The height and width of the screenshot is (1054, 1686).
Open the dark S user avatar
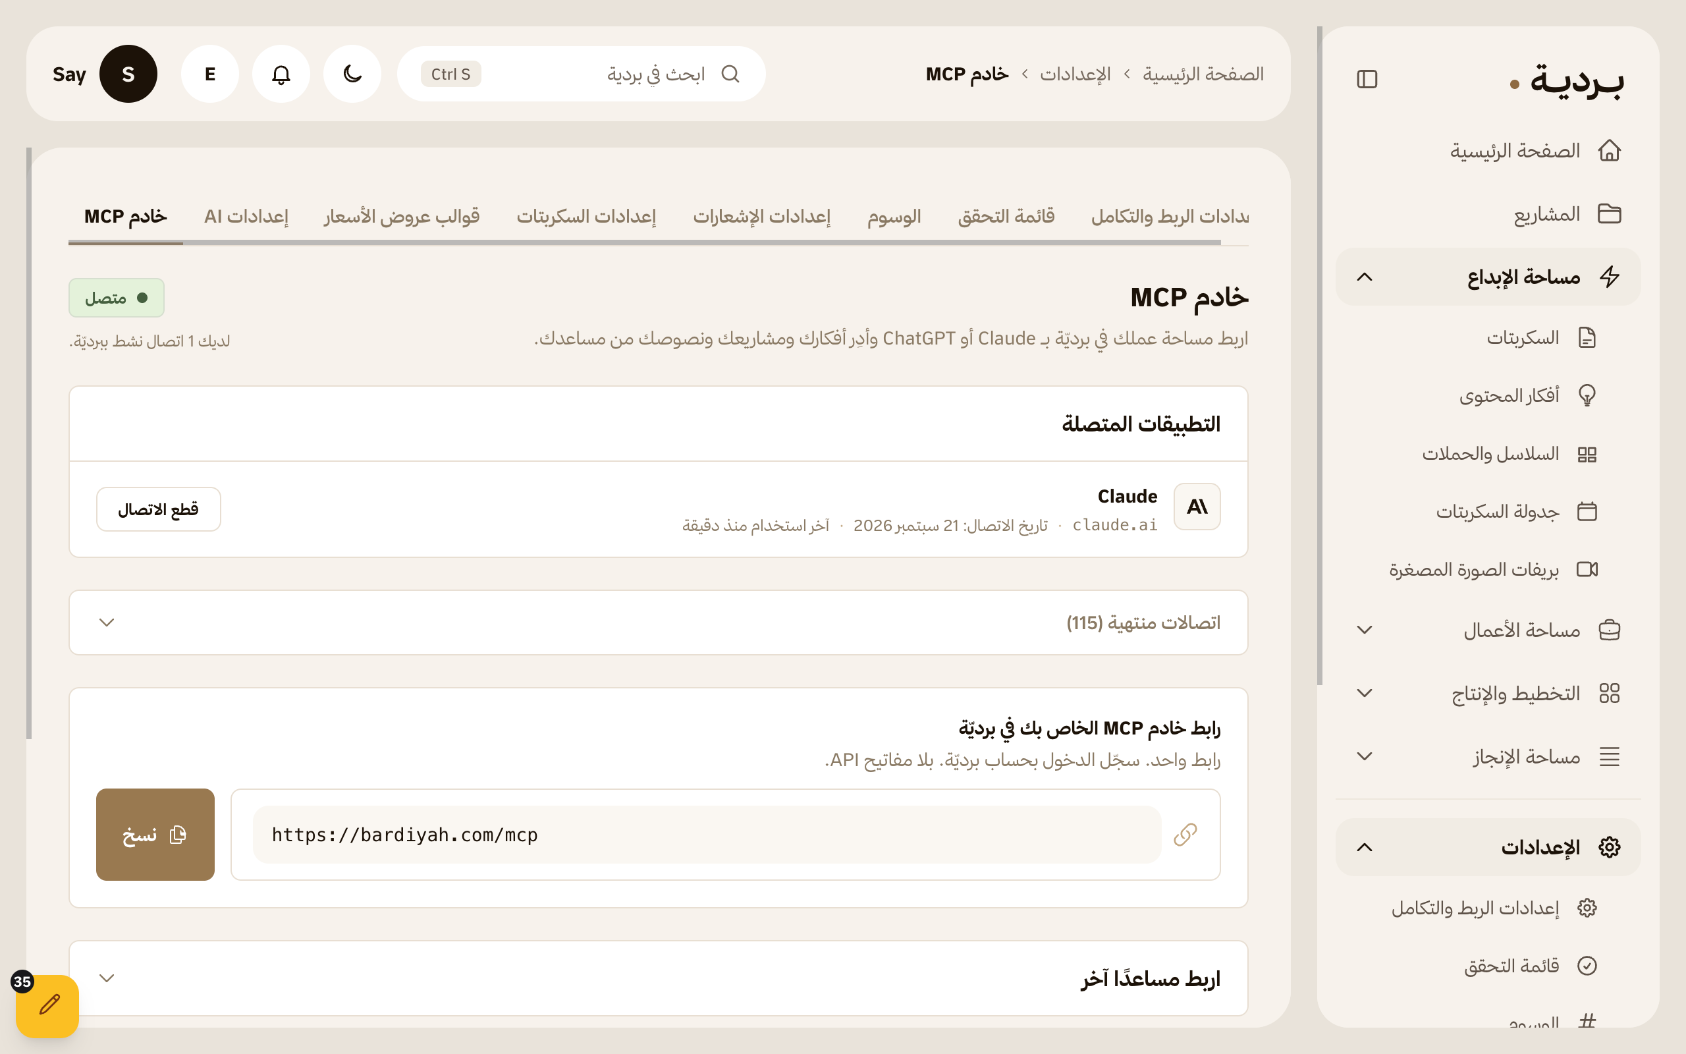click(128, 74)
